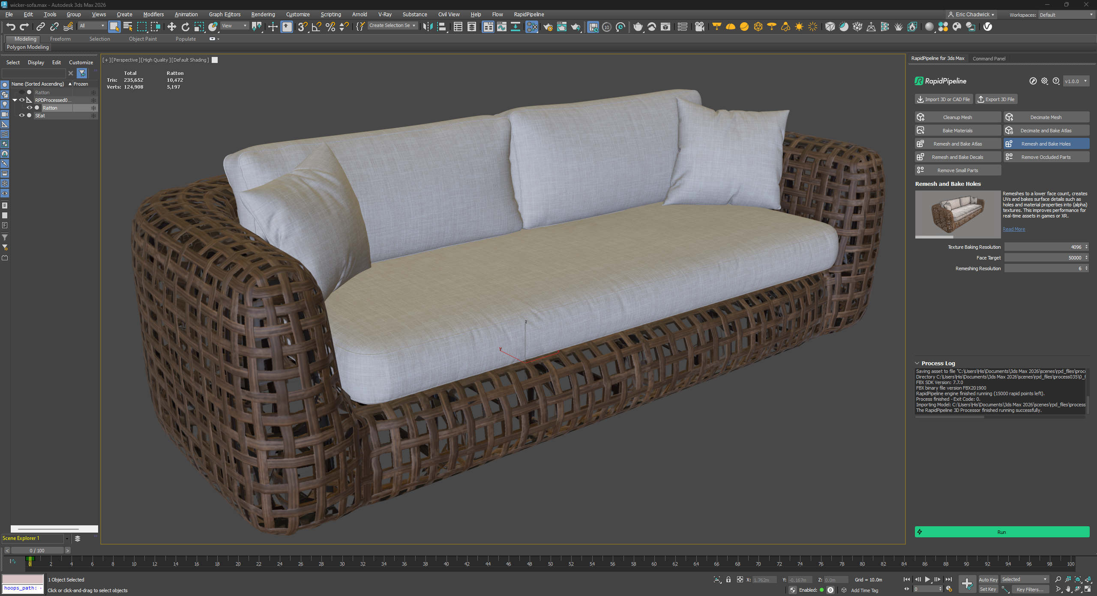Select the Select and Move tool

coord(171,27)
